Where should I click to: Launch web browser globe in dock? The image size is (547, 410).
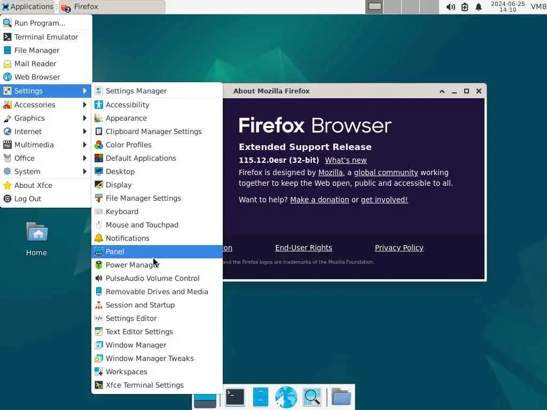point(286,397)
